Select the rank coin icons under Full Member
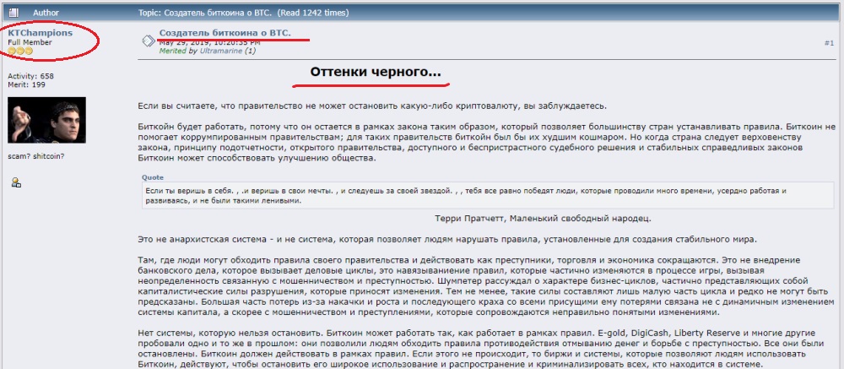This screenshot has height=369, width=844. point(20,51)
